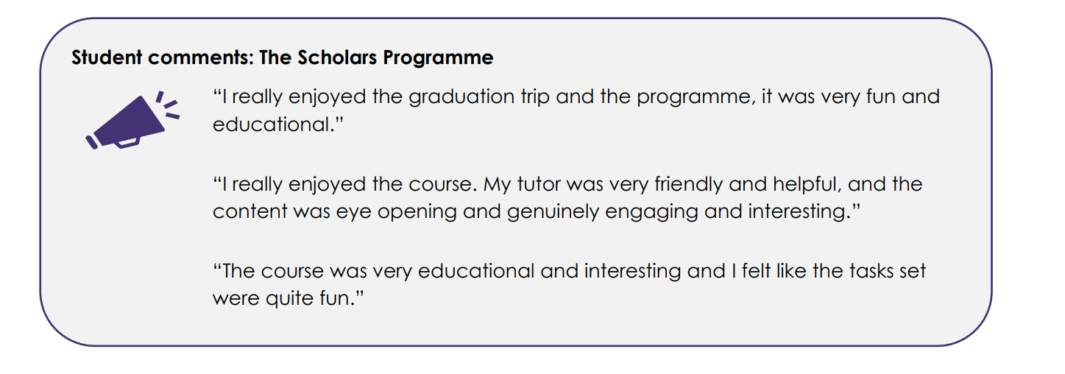This screenshot has height=374, width=1065.
Task: Click the line starting "content was eye opening"
Action: (x=537, y=211)
